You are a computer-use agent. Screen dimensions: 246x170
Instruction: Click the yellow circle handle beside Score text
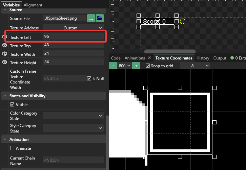tap(183, 21)
